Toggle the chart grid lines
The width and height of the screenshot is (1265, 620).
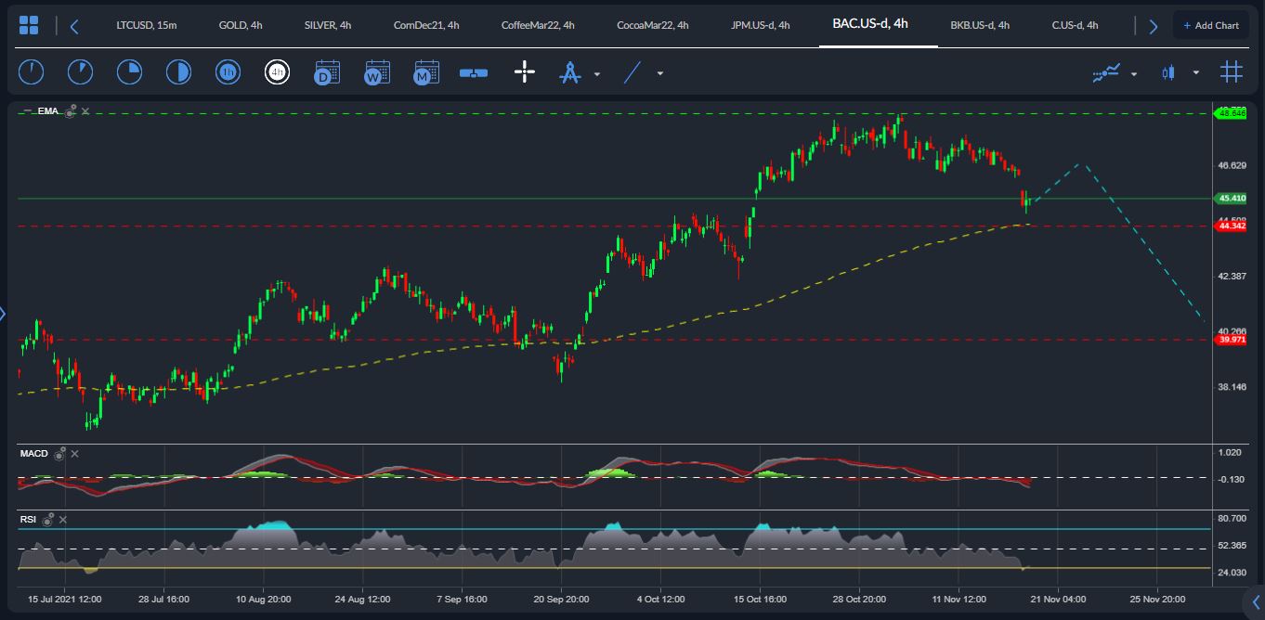pyautogui.click(x=1232, y=71)
